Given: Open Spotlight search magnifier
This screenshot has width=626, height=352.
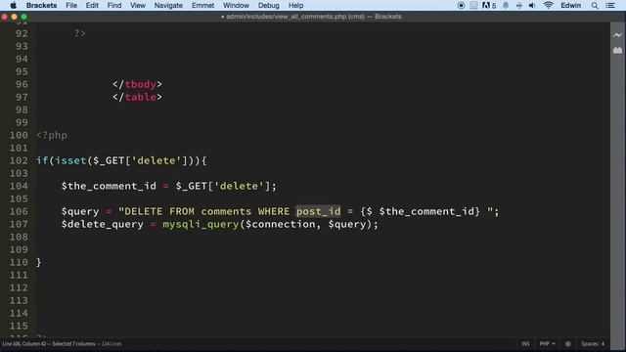Looking at the screenshot, I should pyautogui.click(x=595, y=5).
